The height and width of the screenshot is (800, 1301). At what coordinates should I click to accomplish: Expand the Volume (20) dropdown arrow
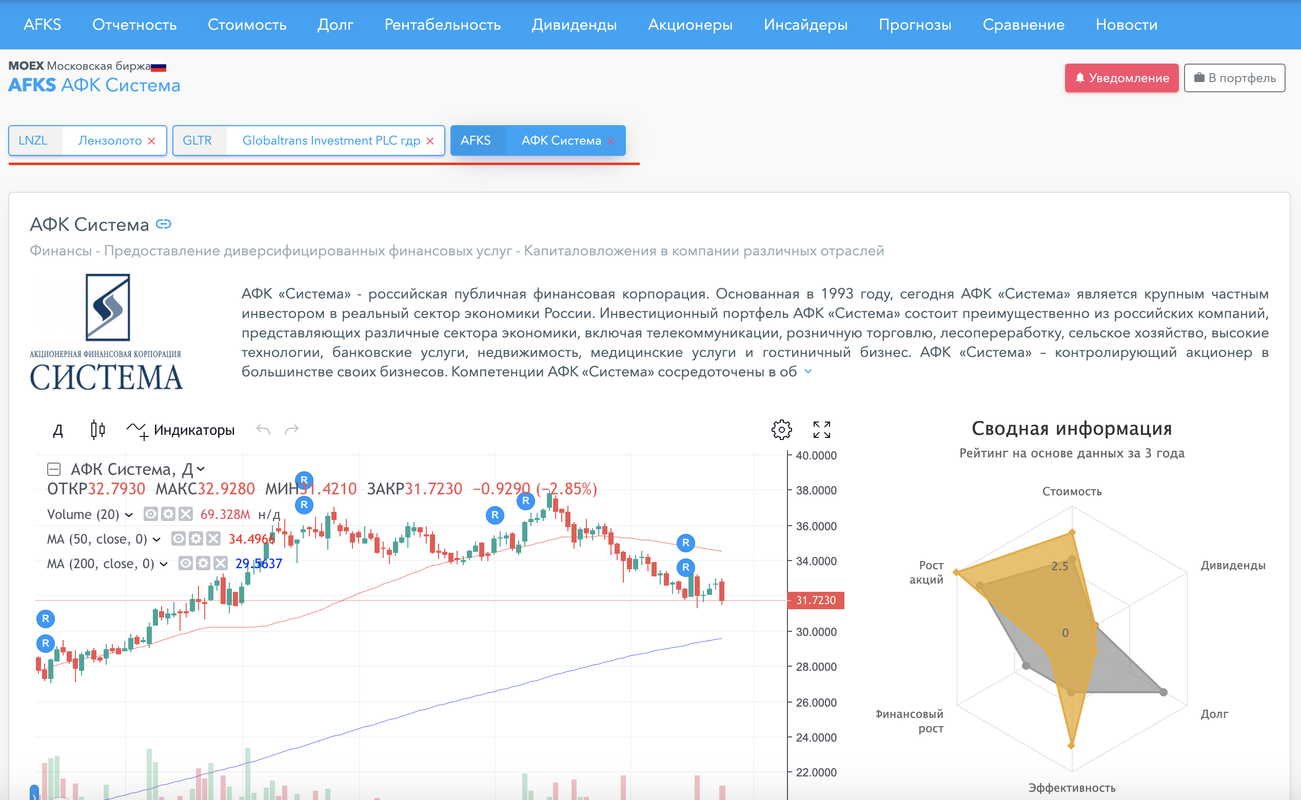129,514
